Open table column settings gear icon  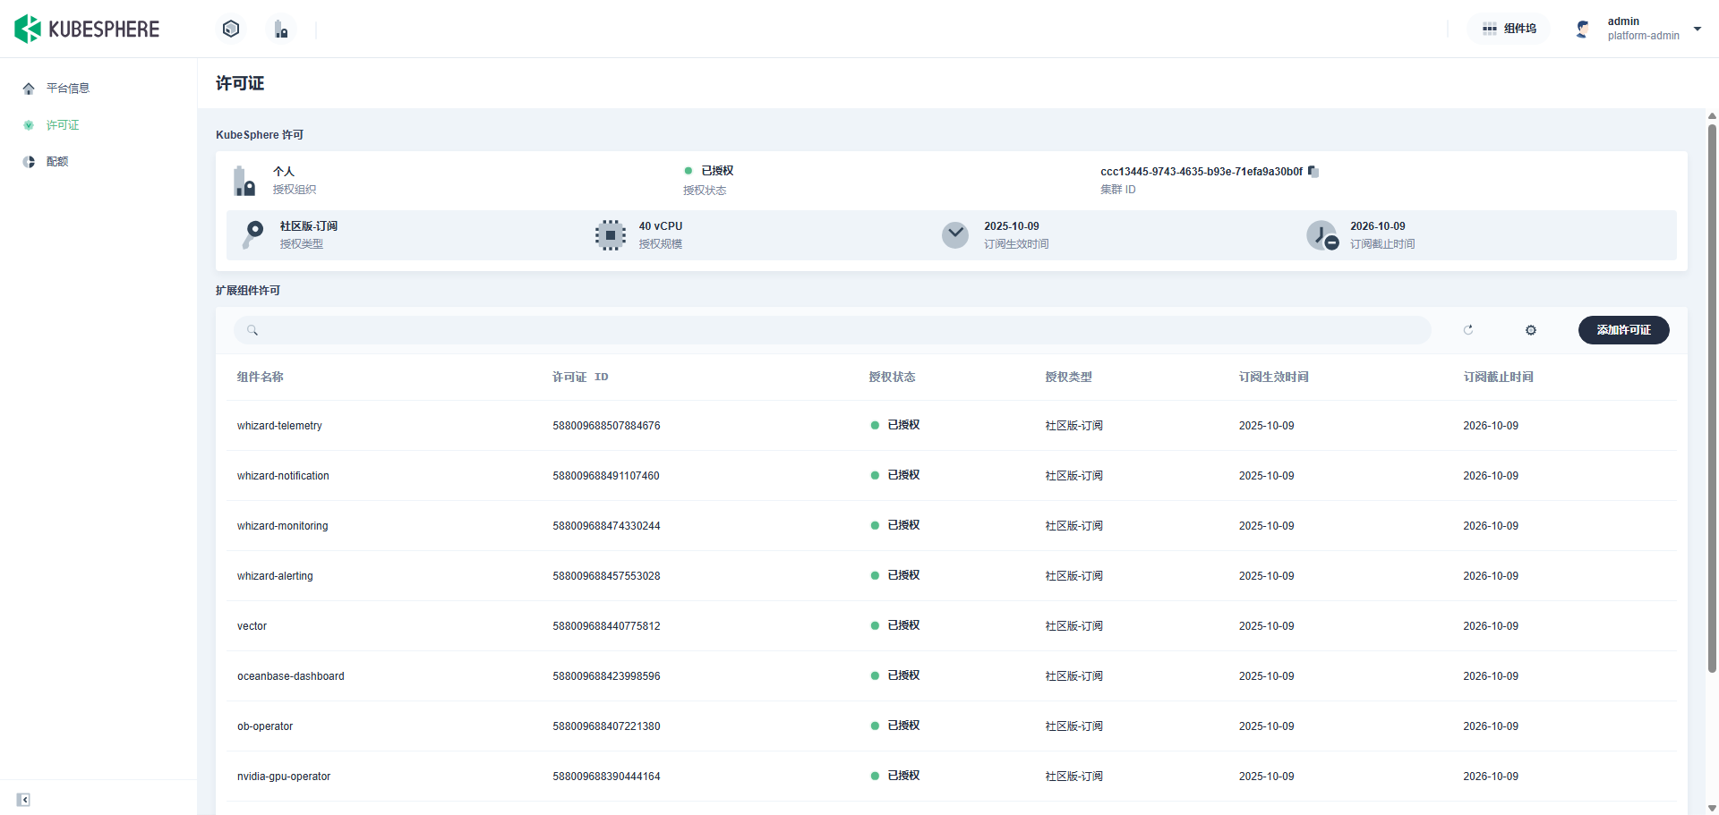(1531, 330)
